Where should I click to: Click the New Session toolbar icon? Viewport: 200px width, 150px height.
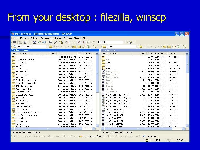click(61, 42)
